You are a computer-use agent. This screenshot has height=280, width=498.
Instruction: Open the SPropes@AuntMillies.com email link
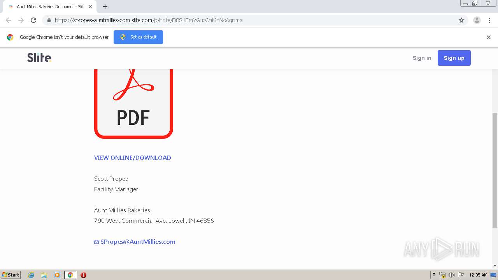(x=138, y=241)
